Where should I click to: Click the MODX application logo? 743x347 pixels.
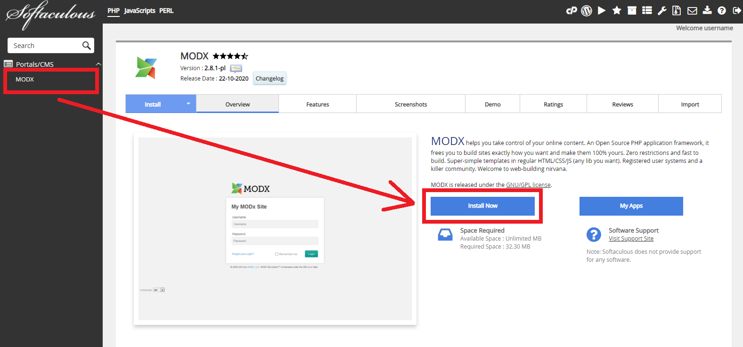coord(146,68)
